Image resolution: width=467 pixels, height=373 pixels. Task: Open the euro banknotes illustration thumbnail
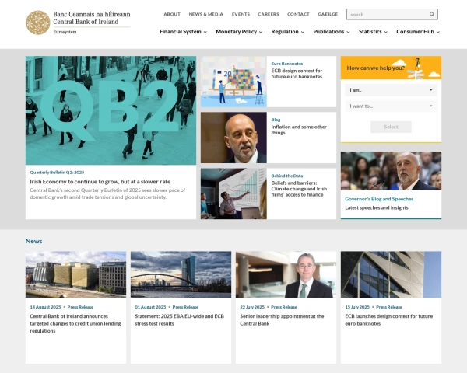pyautogui.click(x=233, y=82)
